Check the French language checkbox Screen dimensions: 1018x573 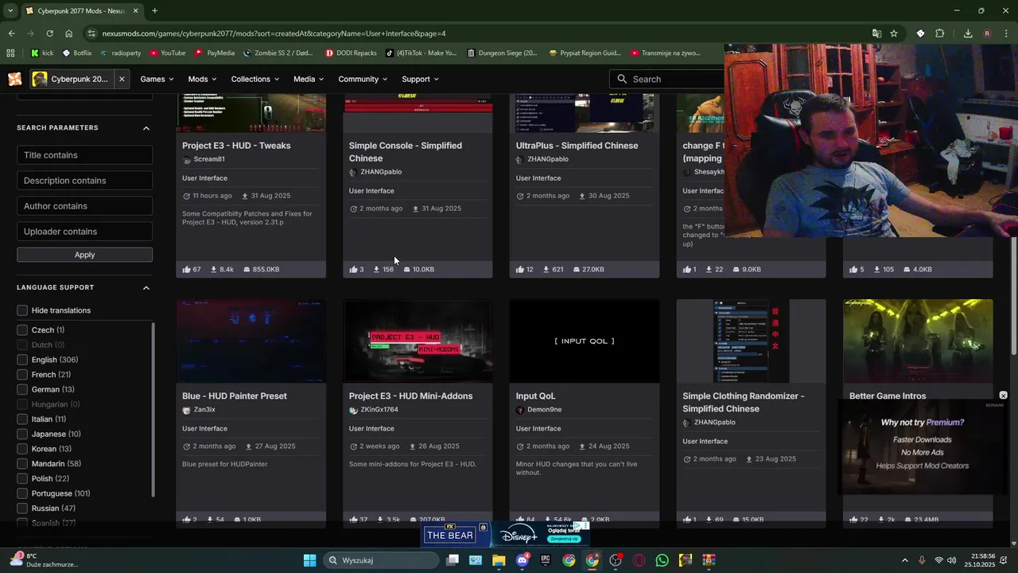(x=22, y=375)
